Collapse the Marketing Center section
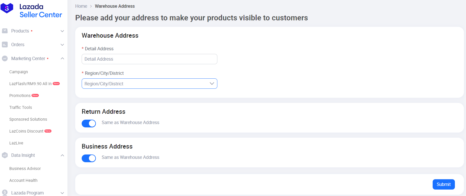This screenshot has height=196, width=466. (62, 59)
